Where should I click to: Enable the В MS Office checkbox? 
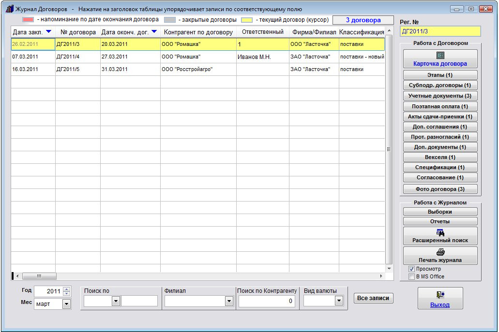pos(411,276)
